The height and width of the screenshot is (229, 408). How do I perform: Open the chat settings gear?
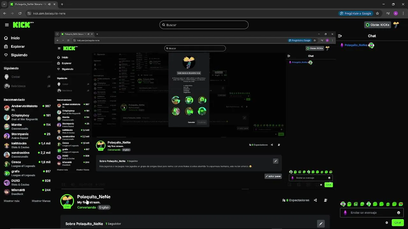pyautogui.click(x=387, y=223)
